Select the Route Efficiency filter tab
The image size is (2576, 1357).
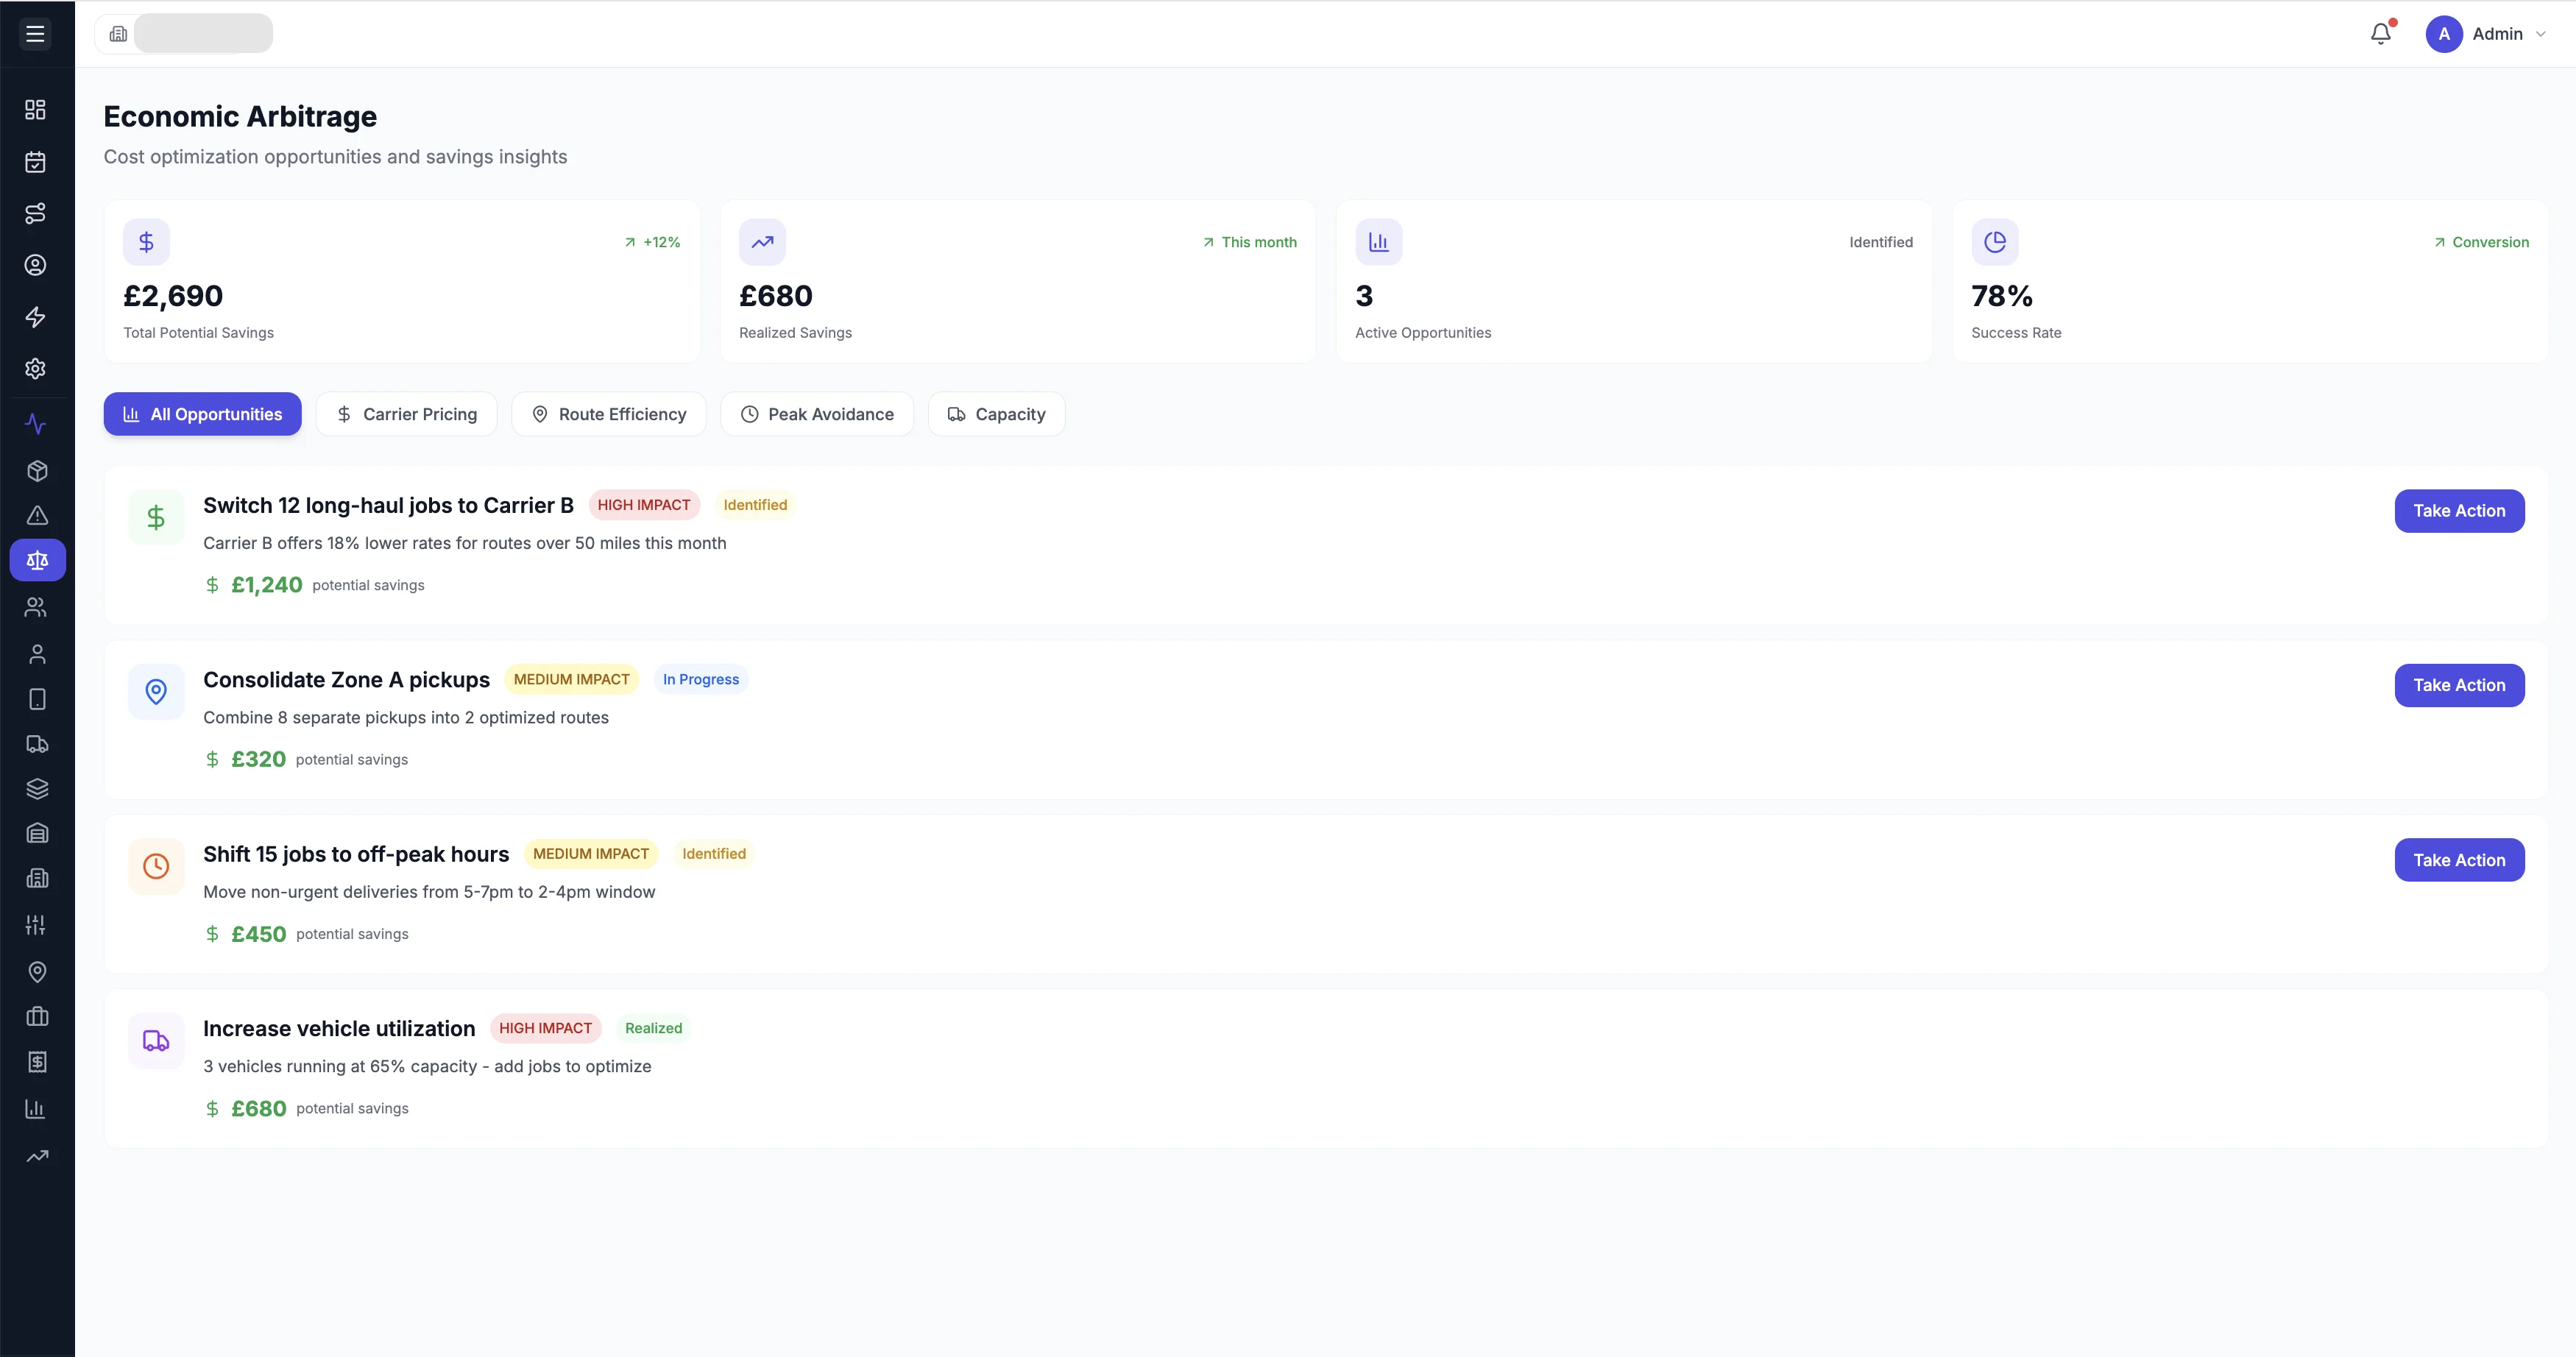click(x=608, y=413)
